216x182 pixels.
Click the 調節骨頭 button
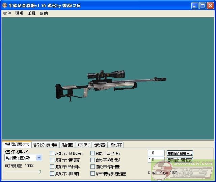click(x=180, y=160)
